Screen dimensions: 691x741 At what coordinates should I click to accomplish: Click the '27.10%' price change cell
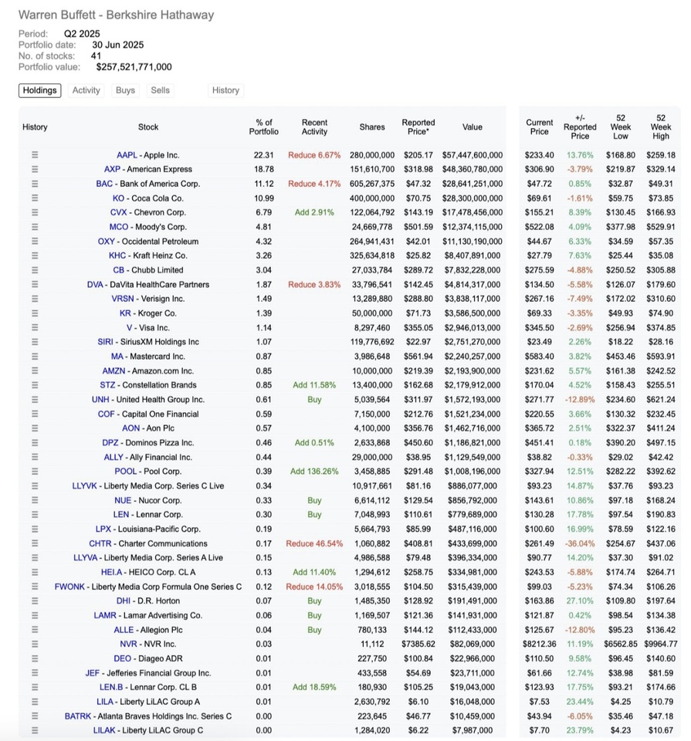tap(580, 601)
